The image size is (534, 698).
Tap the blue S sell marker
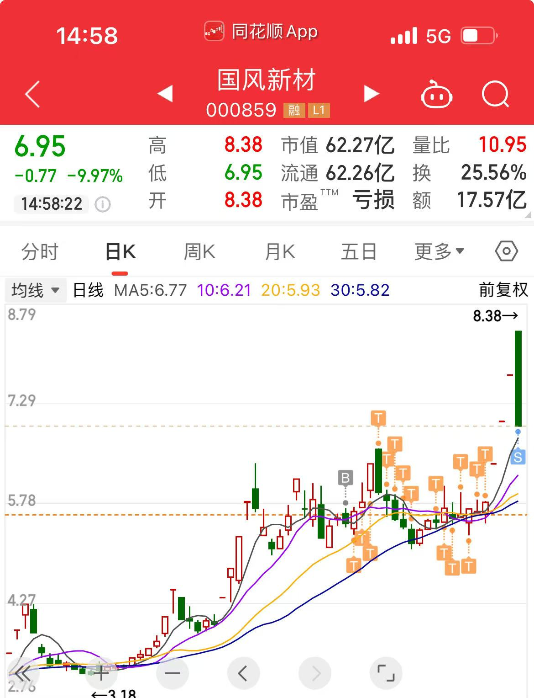click(x=518, y=457)
